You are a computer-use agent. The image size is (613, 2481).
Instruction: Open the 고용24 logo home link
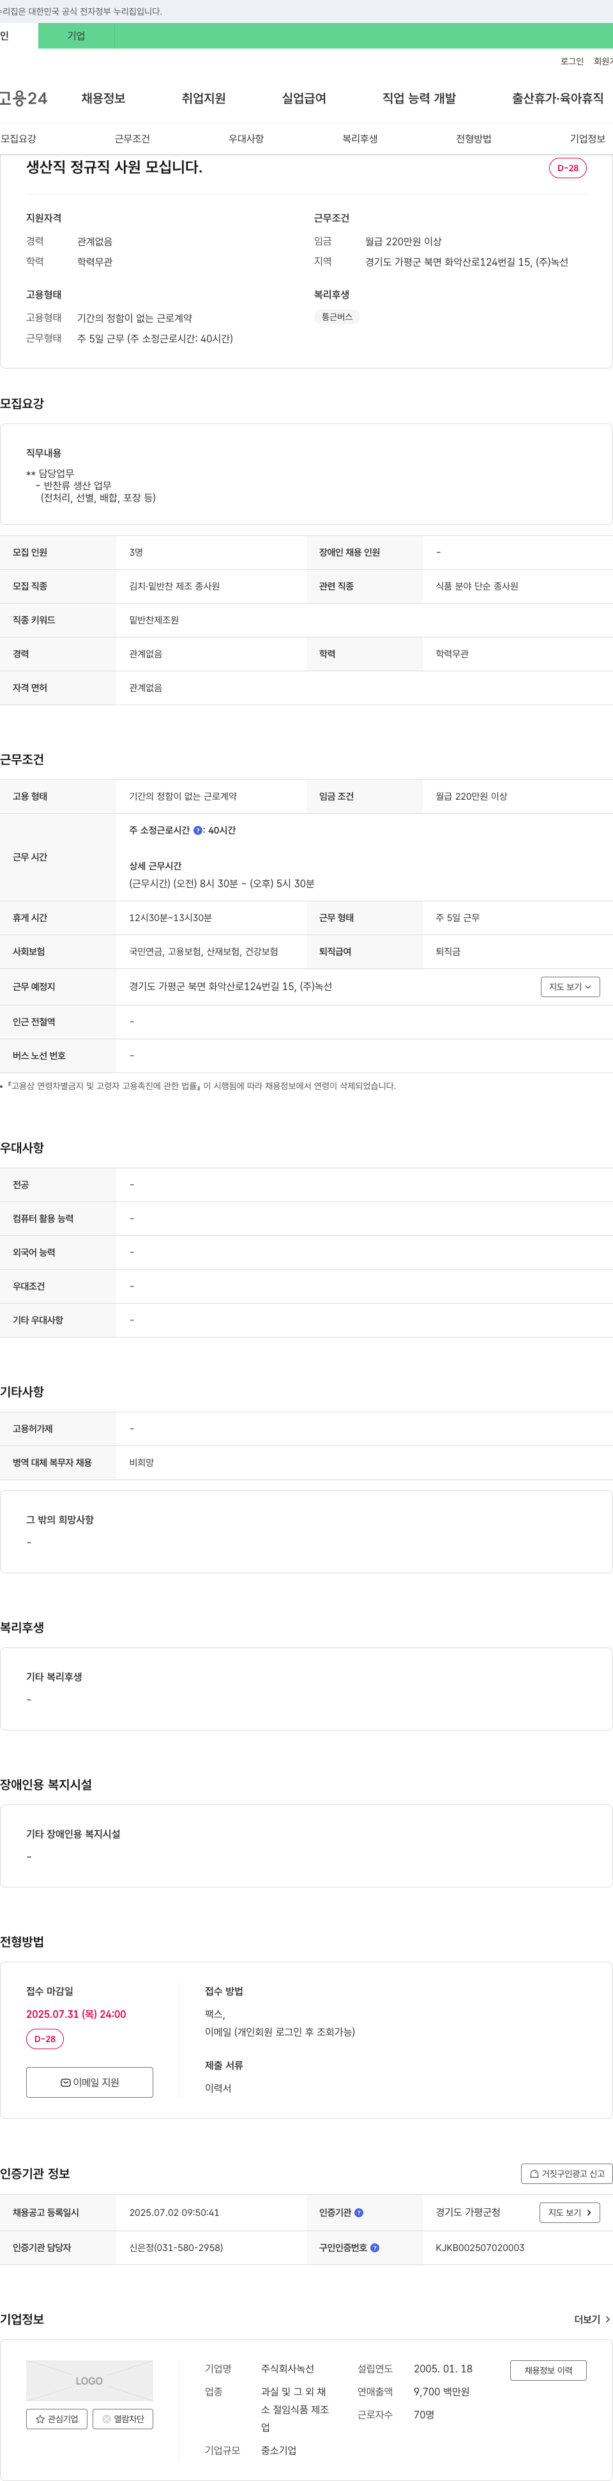(23, 98)
